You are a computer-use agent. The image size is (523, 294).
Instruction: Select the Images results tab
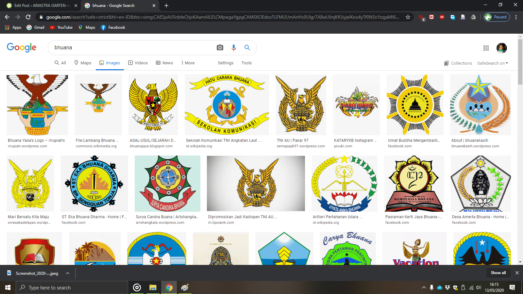pos(110,63)
